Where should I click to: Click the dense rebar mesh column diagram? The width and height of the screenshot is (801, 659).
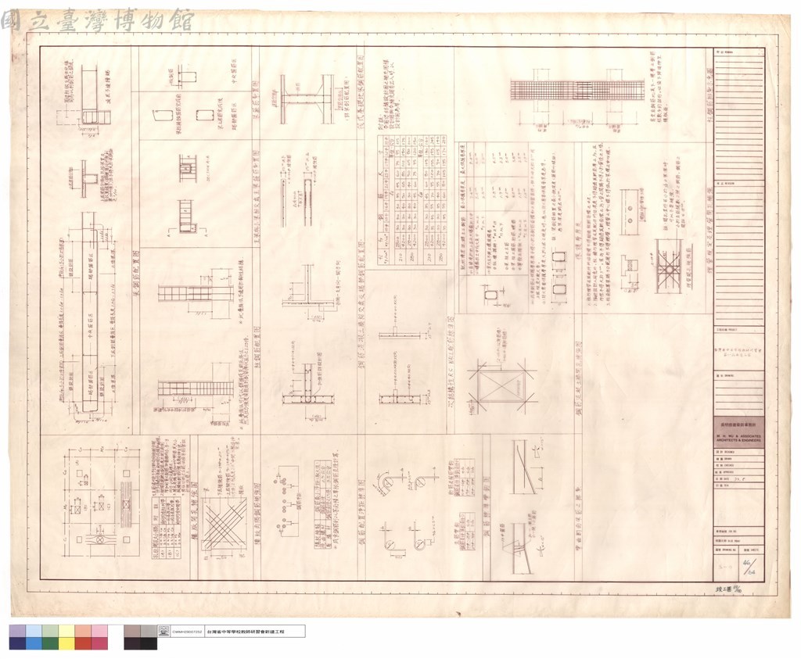pos(575,91)
